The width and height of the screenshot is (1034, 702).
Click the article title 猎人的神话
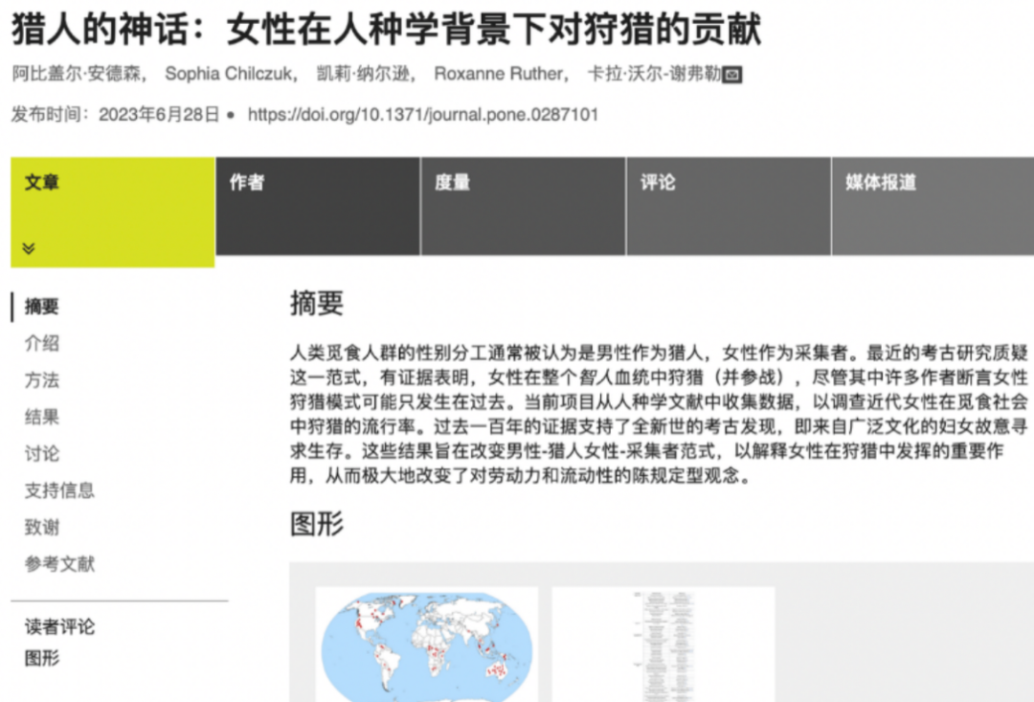coord(387,29)
